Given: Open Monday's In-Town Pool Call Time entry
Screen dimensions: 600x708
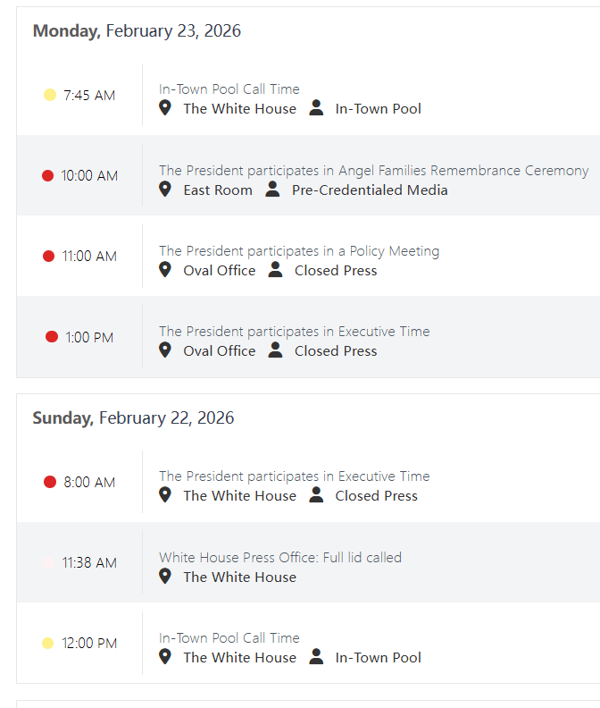Looking at the screenshot, I should [x=229, y=88].
